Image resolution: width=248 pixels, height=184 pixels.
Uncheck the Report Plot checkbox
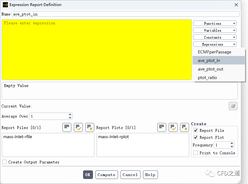click(196, 137)
